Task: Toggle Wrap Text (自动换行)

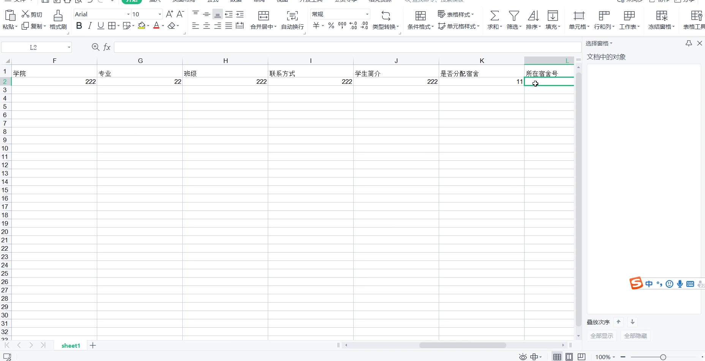Action: click(x=292, y=20)
